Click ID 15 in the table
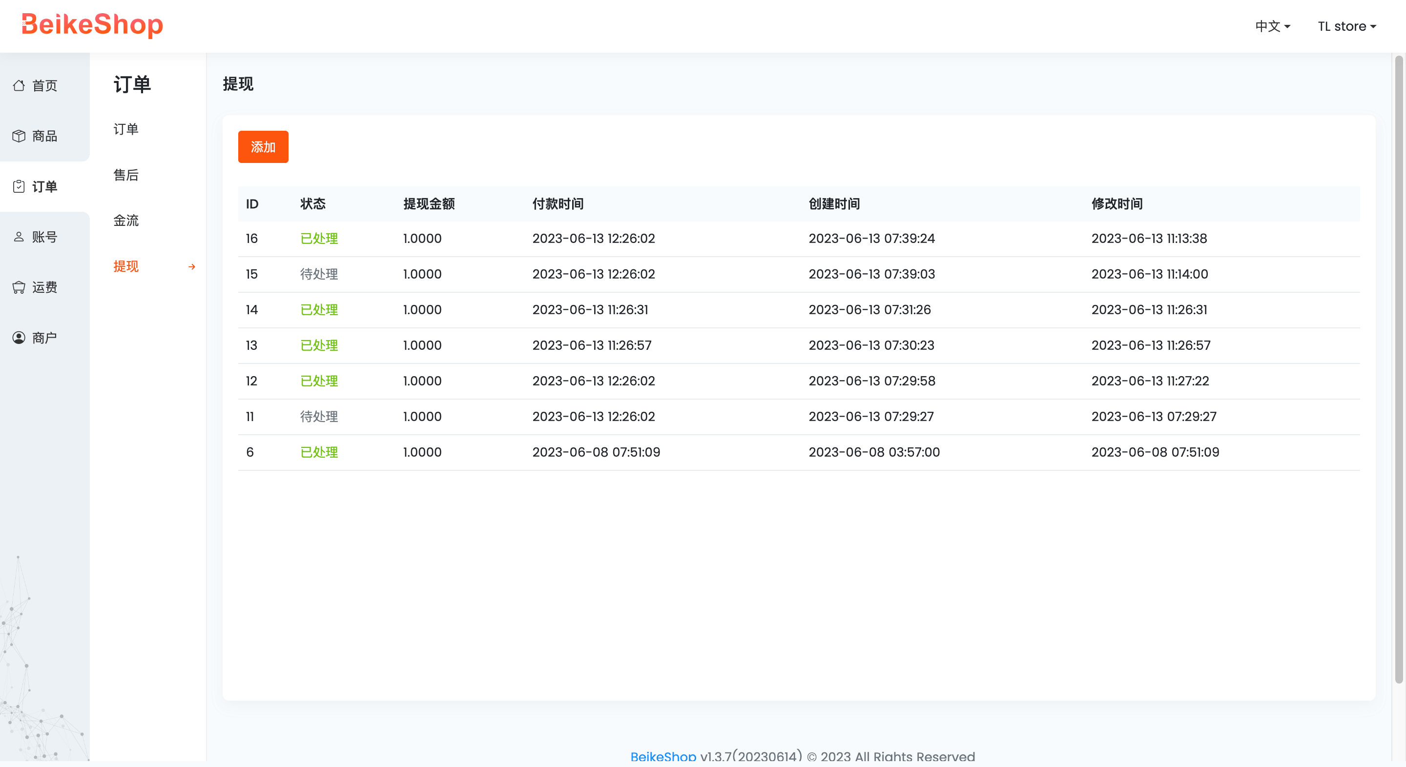The height and width of the screenshot is (767, 1406). tap(251, 274)
